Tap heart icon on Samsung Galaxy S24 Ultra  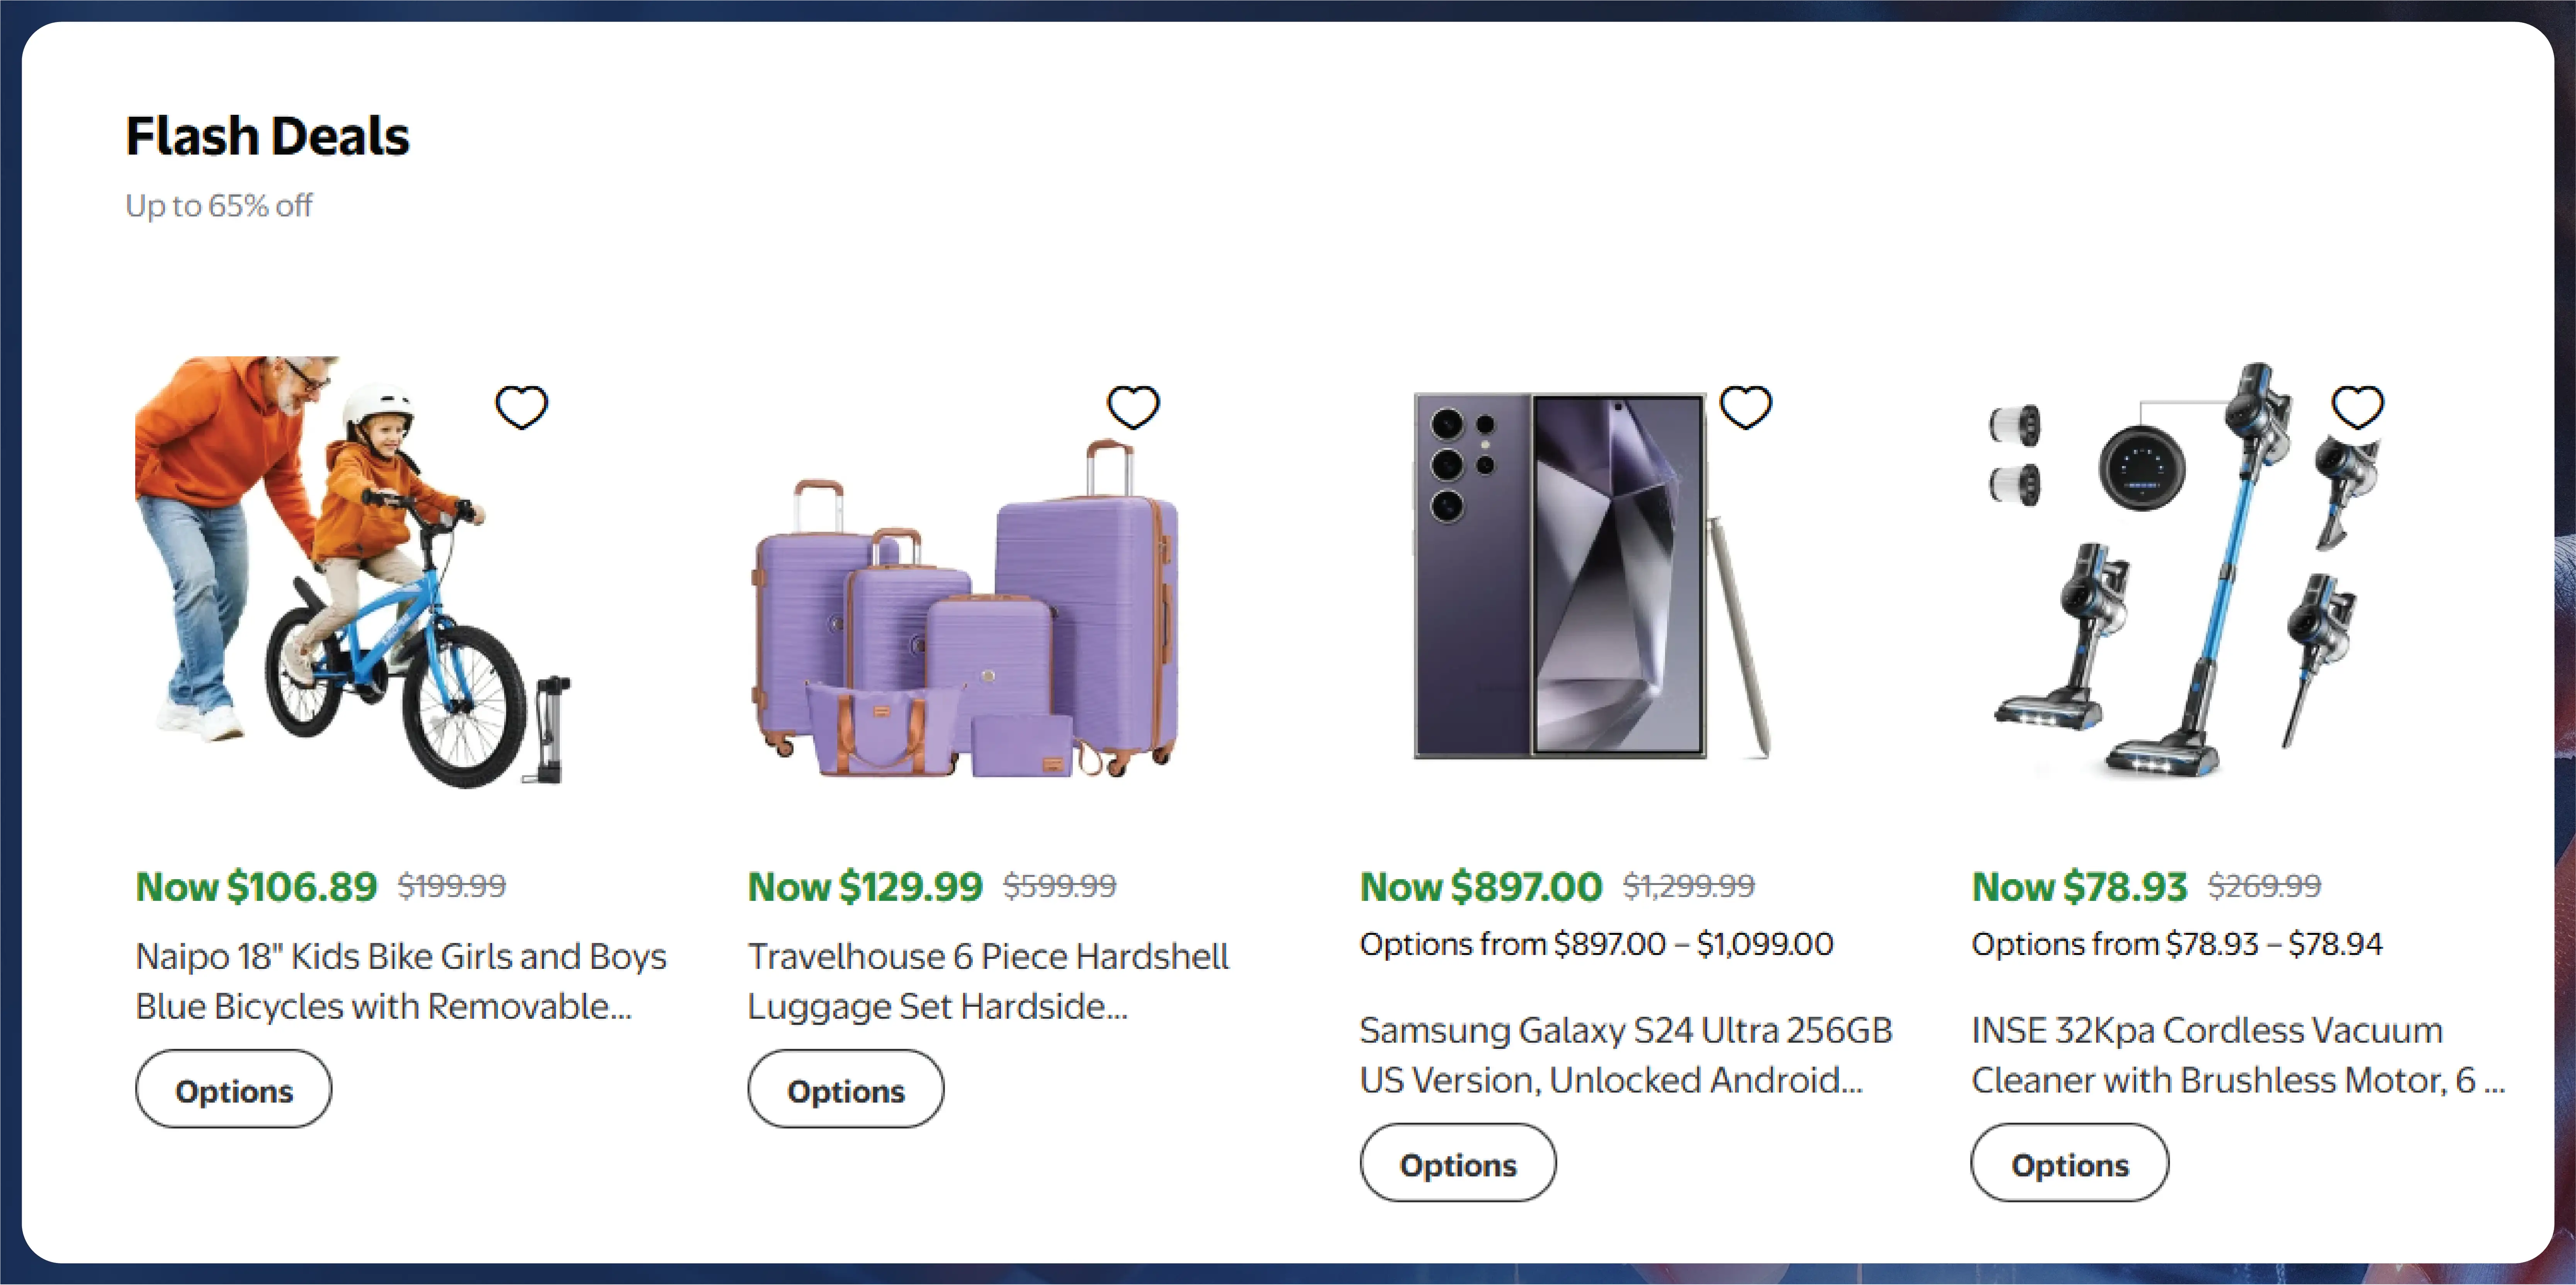point(1745,407)
